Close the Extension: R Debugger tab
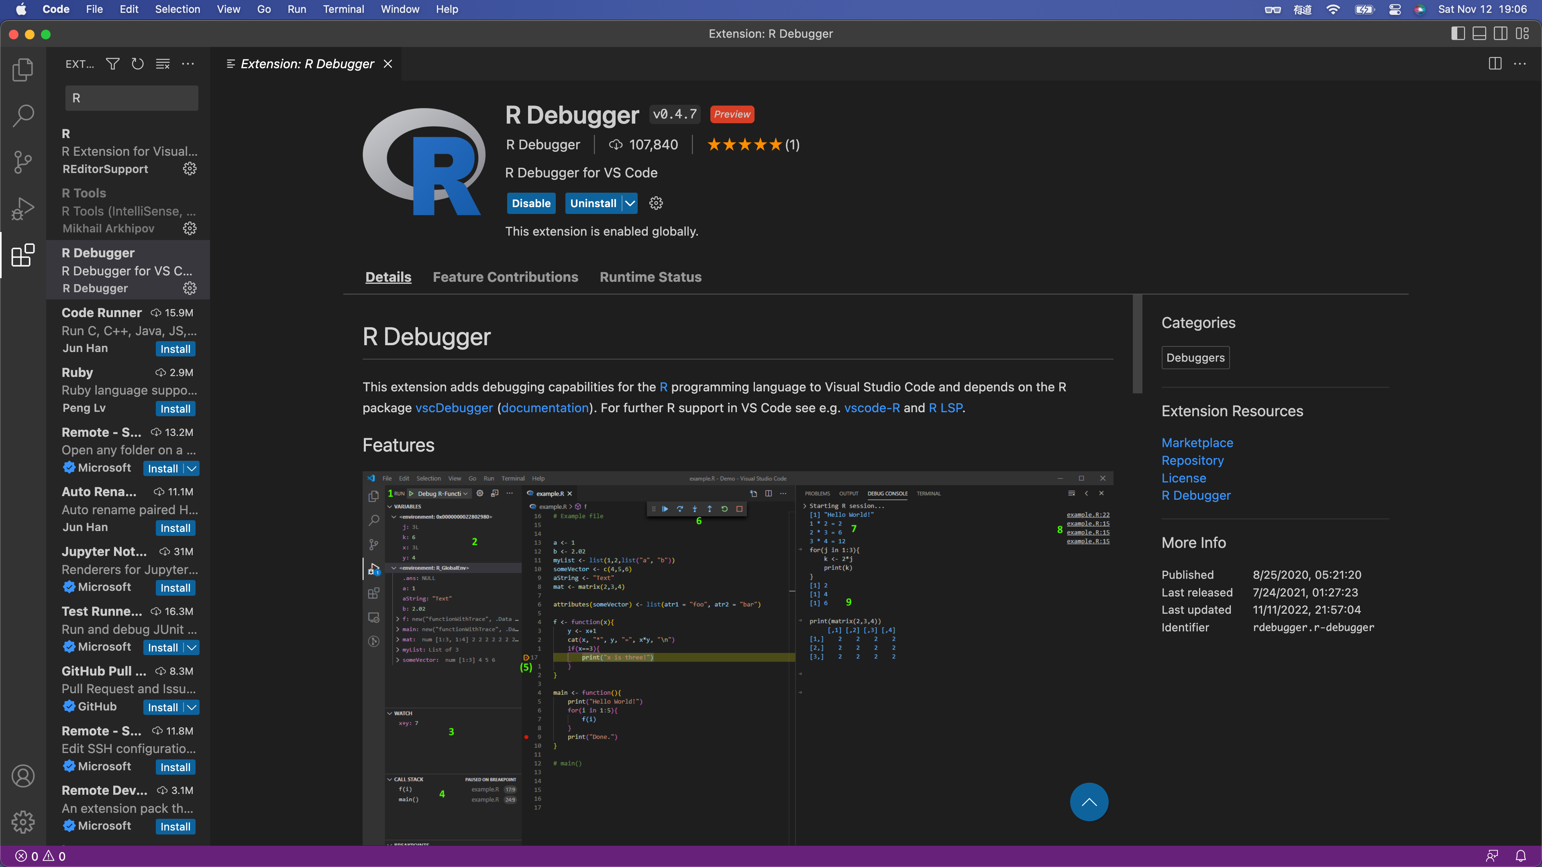Screen dimensions: 1542x867 pyautogui.click(x=388, y=64)
